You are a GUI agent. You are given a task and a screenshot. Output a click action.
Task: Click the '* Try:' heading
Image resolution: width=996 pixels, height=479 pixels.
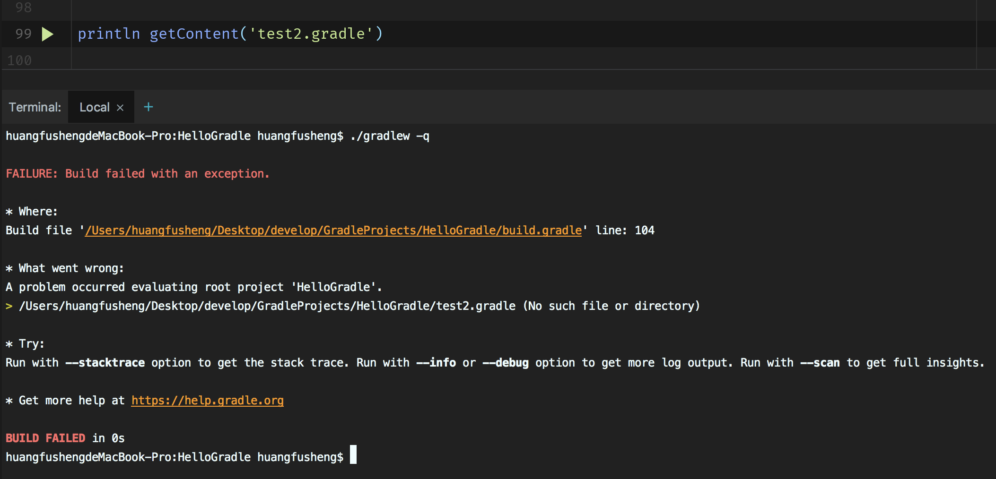click(25, 344)
